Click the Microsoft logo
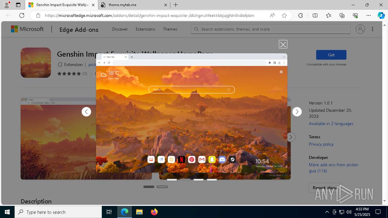Screen dimensions: 388x218 pos(27,29)
